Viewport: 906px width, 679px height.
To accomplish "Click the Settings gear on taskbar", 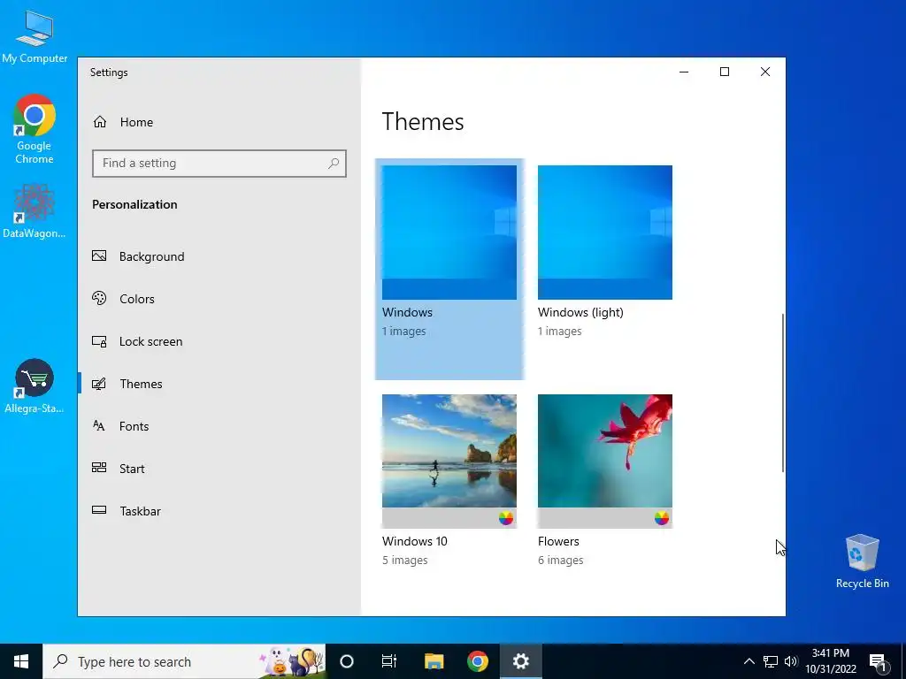I will [x=520, y=661].
